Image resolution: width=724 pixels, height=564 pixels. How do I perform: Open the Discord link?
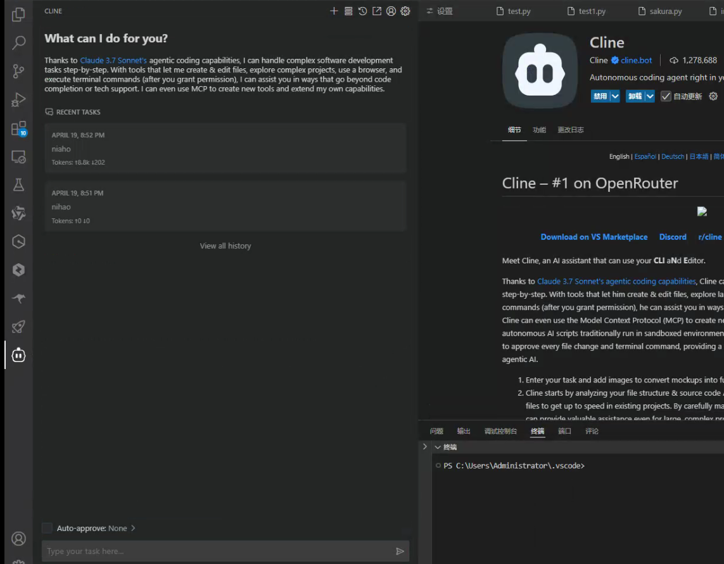tap(673, 237)
